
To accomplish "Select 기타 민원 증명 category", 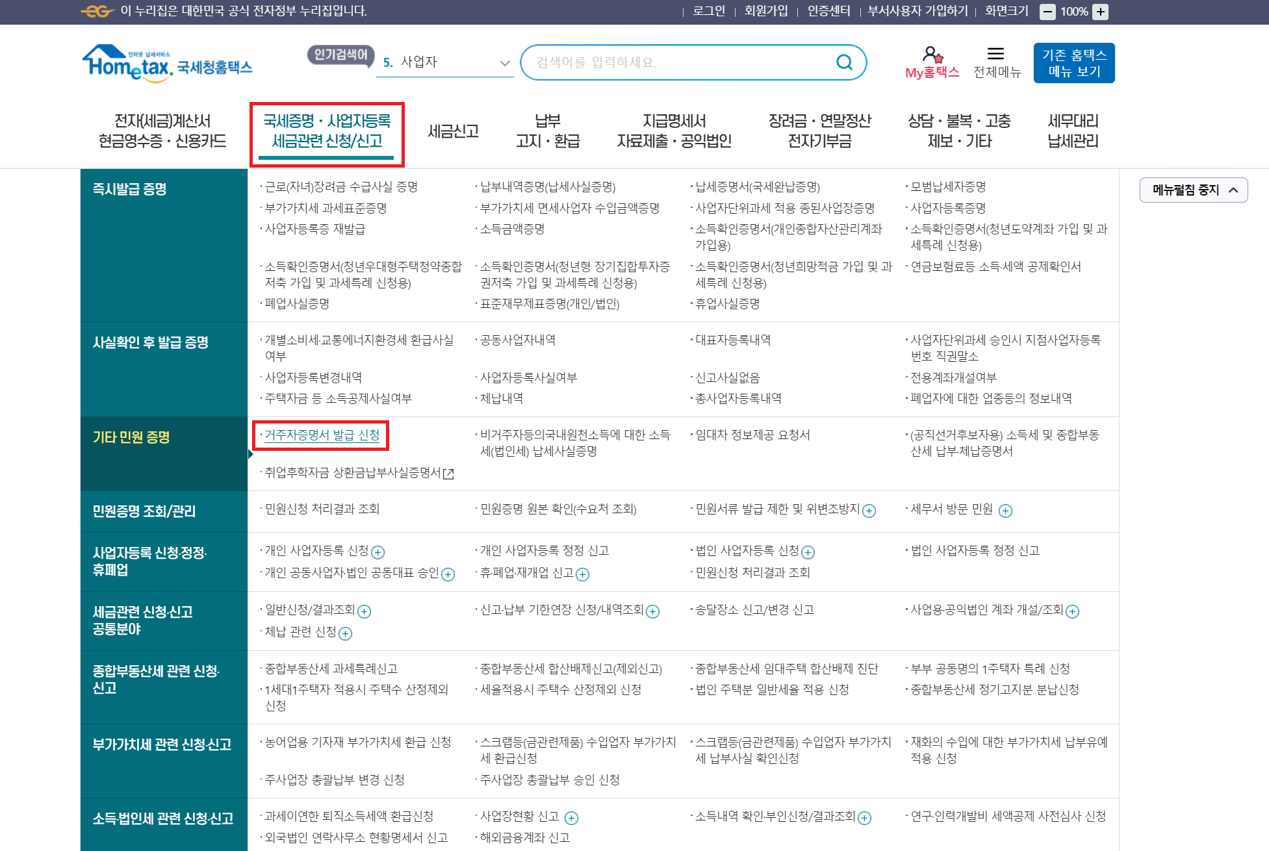I will pos(164,453).
